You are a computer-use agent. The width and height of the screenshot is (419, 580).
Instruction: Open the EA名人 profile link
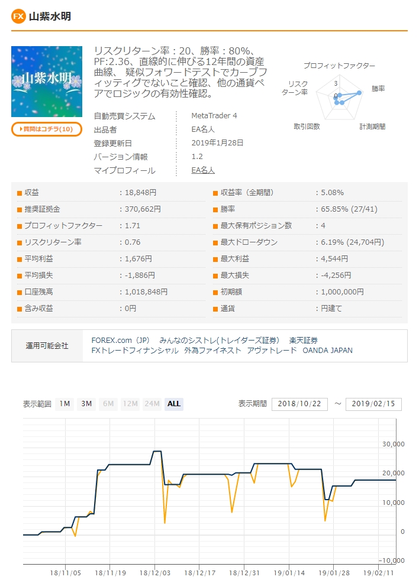tap(203, 170)
